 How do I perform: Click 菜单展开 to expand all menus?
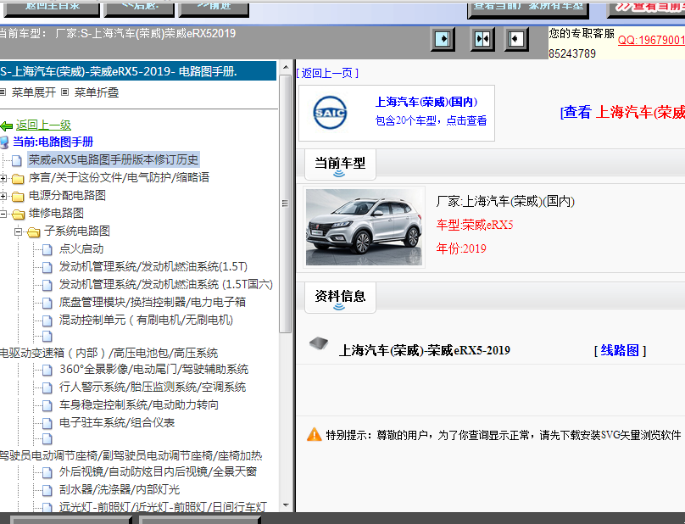click(33, 92)
